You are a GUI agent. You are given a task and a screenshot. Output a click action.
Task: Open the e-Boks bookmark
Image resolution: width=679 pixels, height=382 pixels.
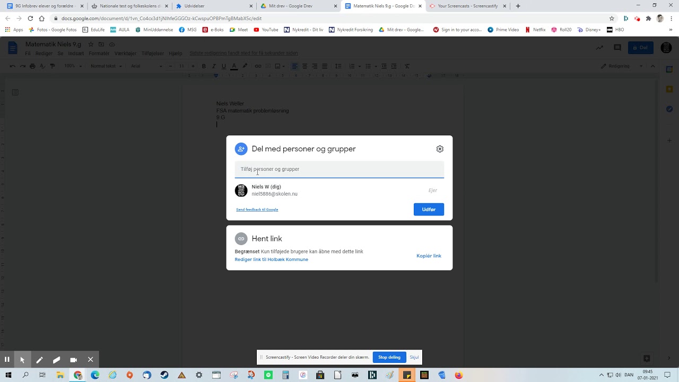pos(213,30)
